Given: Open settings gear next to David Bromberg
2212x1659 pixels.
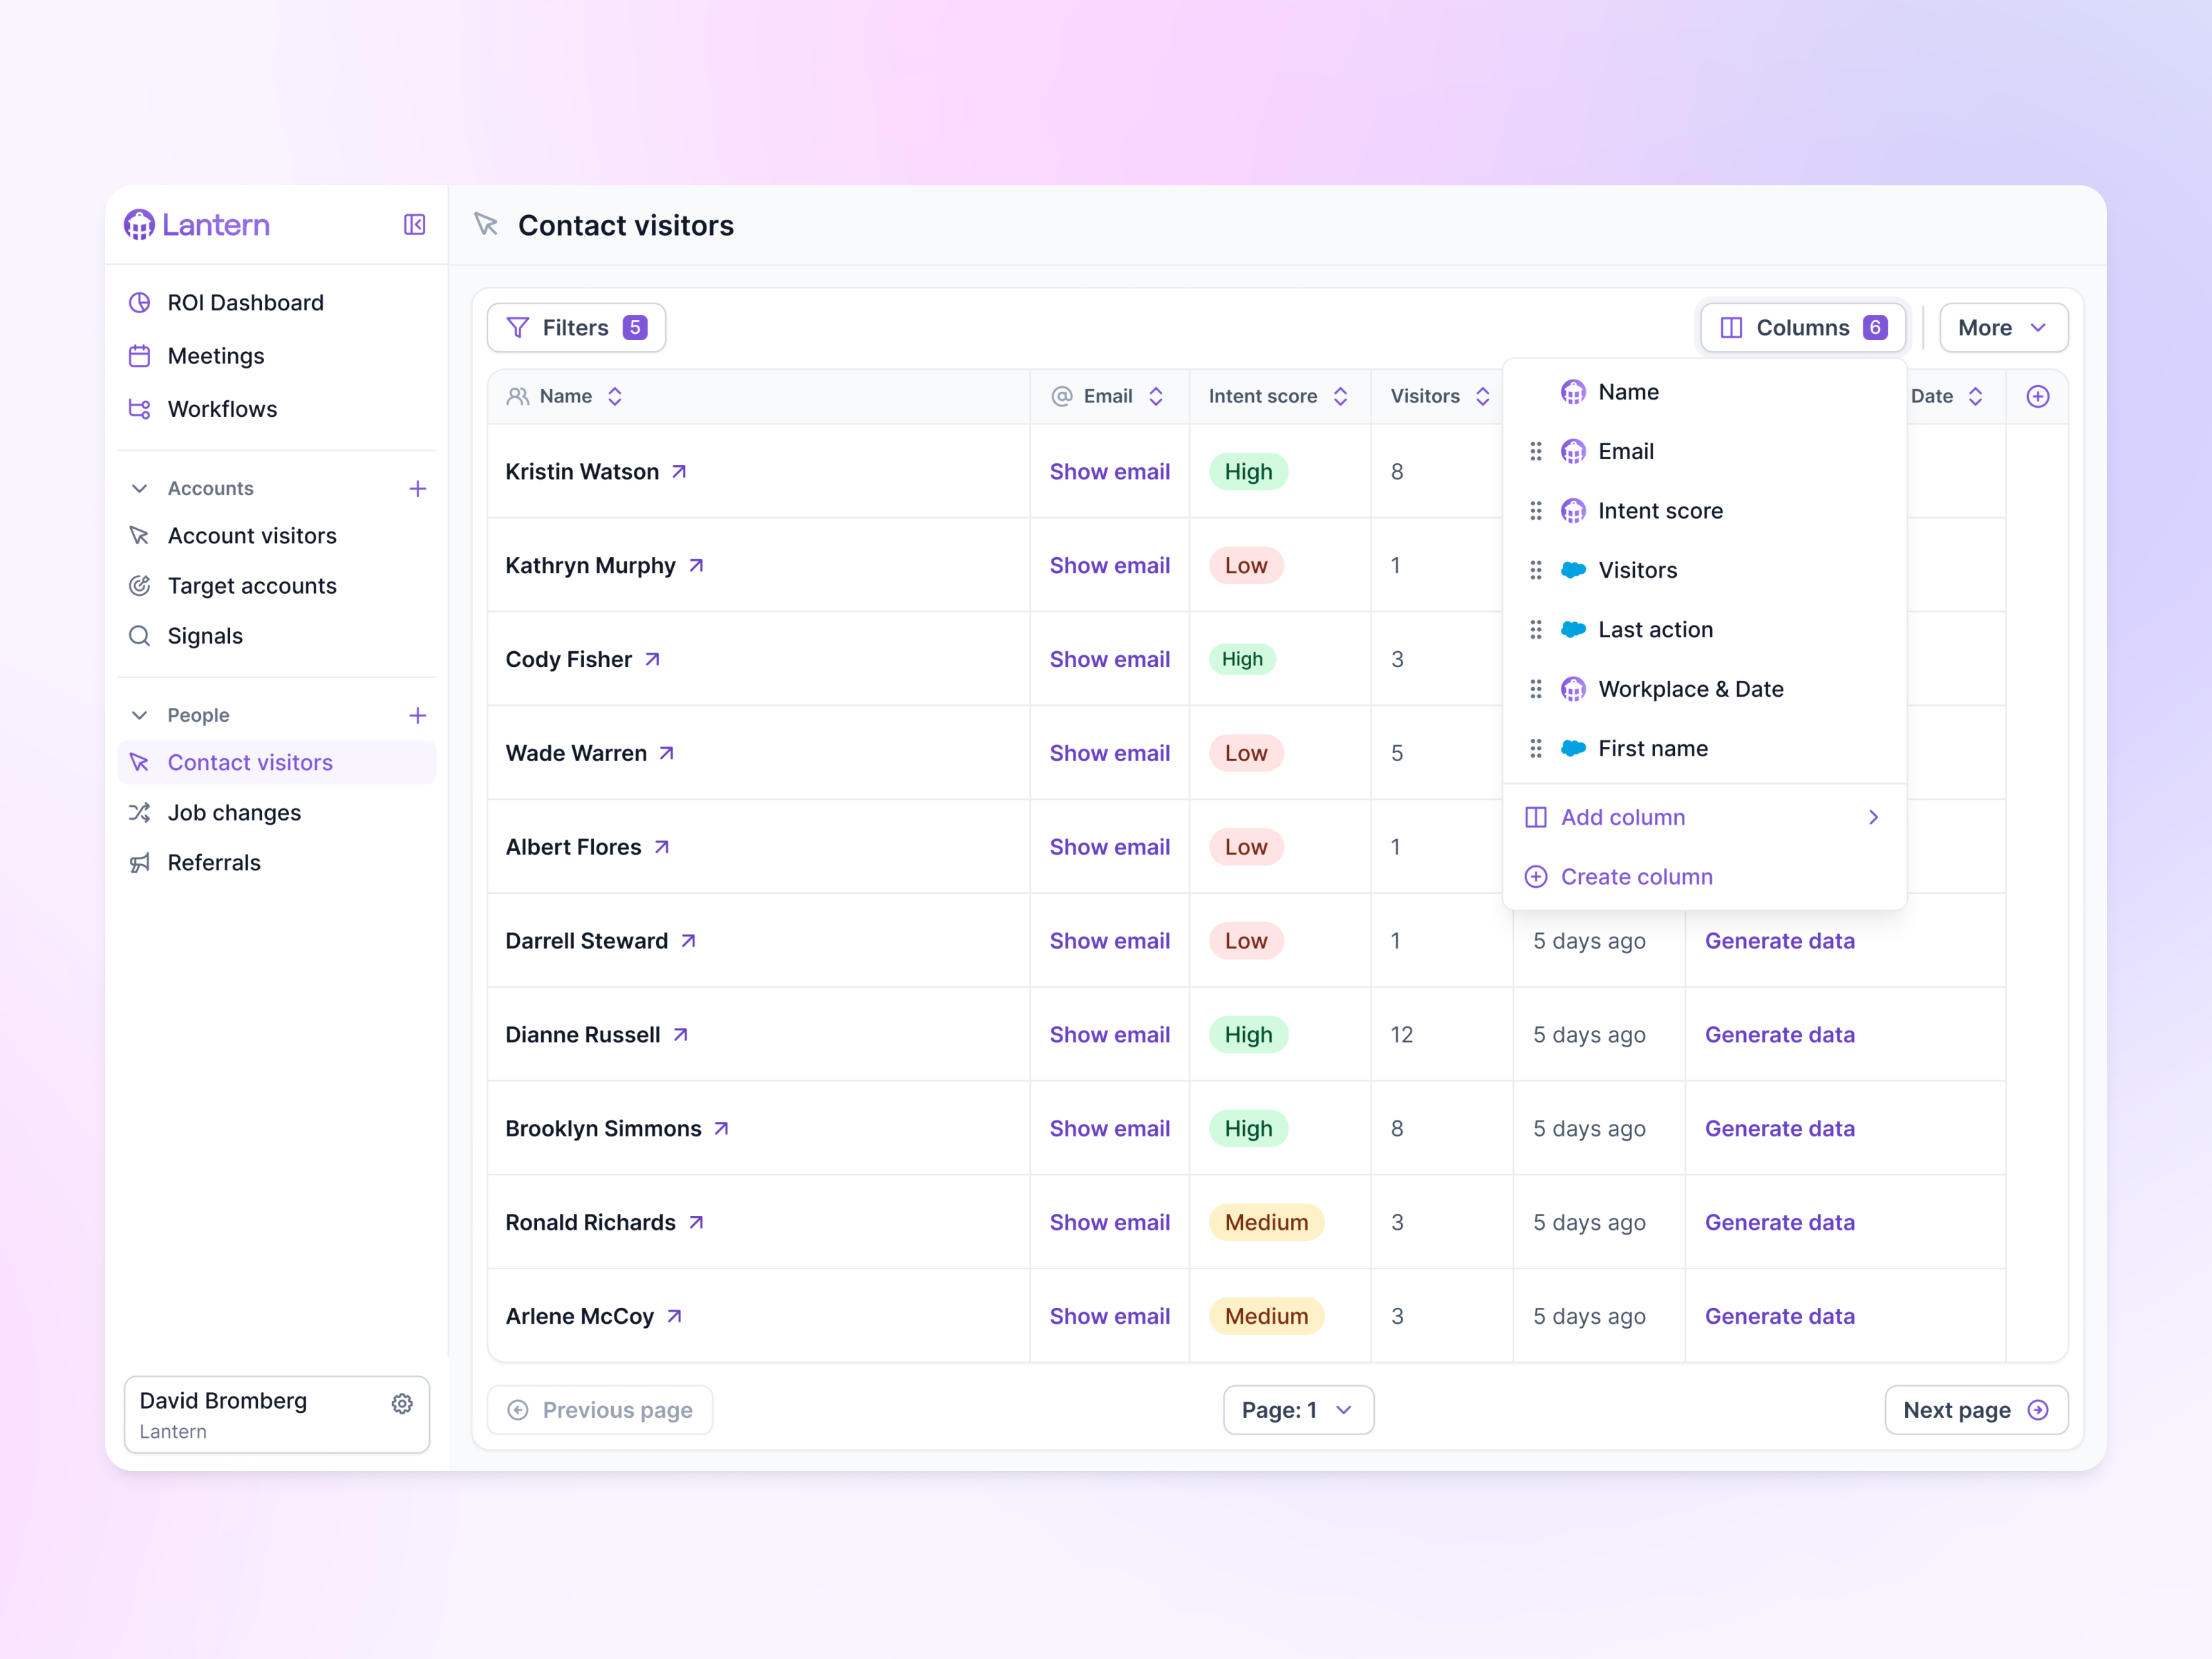Looking at the screenshot, I should click(x=402, y=1403).
